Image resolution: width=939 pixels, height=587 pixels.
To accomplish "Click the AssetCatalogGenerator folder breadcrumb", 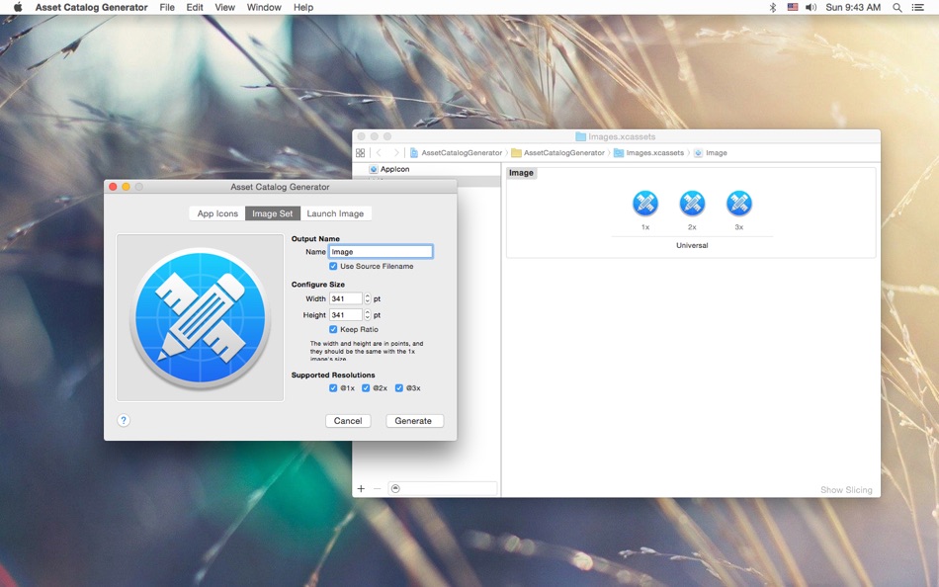I will tap(558, 153).
